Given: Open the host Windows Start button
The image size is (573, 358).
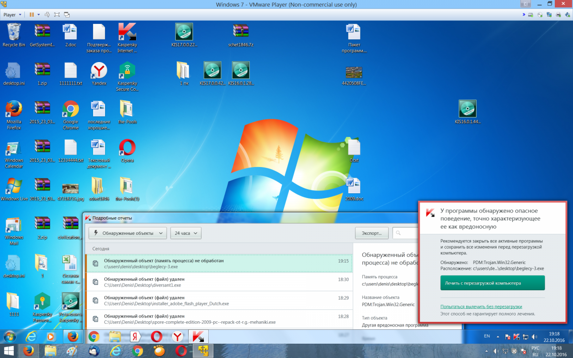Looking at the screenshot, I should (x=10, y=351).
